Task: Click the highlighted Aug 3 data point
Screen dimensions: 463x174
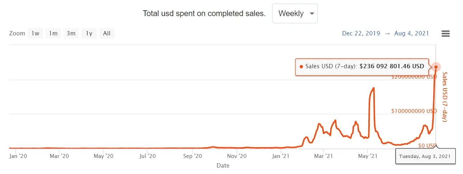Action: [x=436, y=67]
